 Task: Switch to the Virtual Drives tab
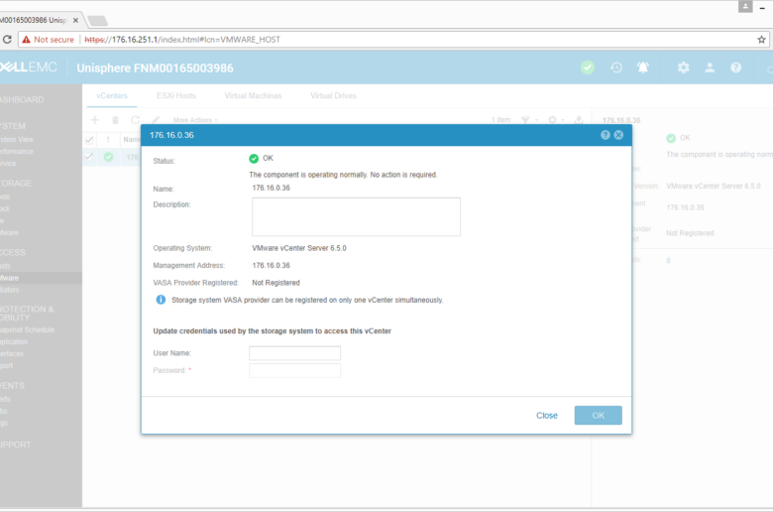333,96
